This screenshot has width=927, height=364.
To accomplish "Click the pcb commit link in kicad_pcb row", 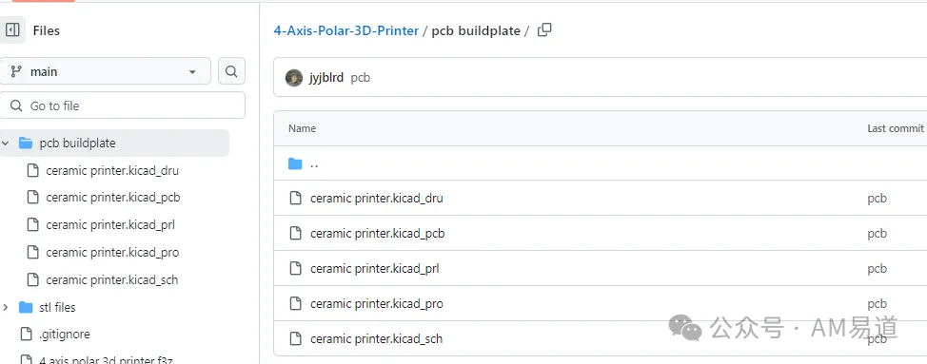I will click(877, 234).
